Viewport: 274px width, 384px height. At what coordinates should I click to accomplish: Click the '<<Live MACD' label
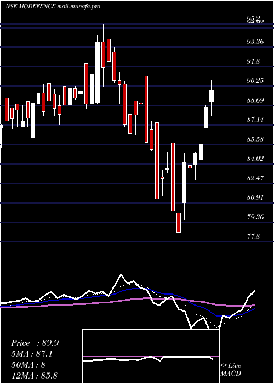coord(231,370)
